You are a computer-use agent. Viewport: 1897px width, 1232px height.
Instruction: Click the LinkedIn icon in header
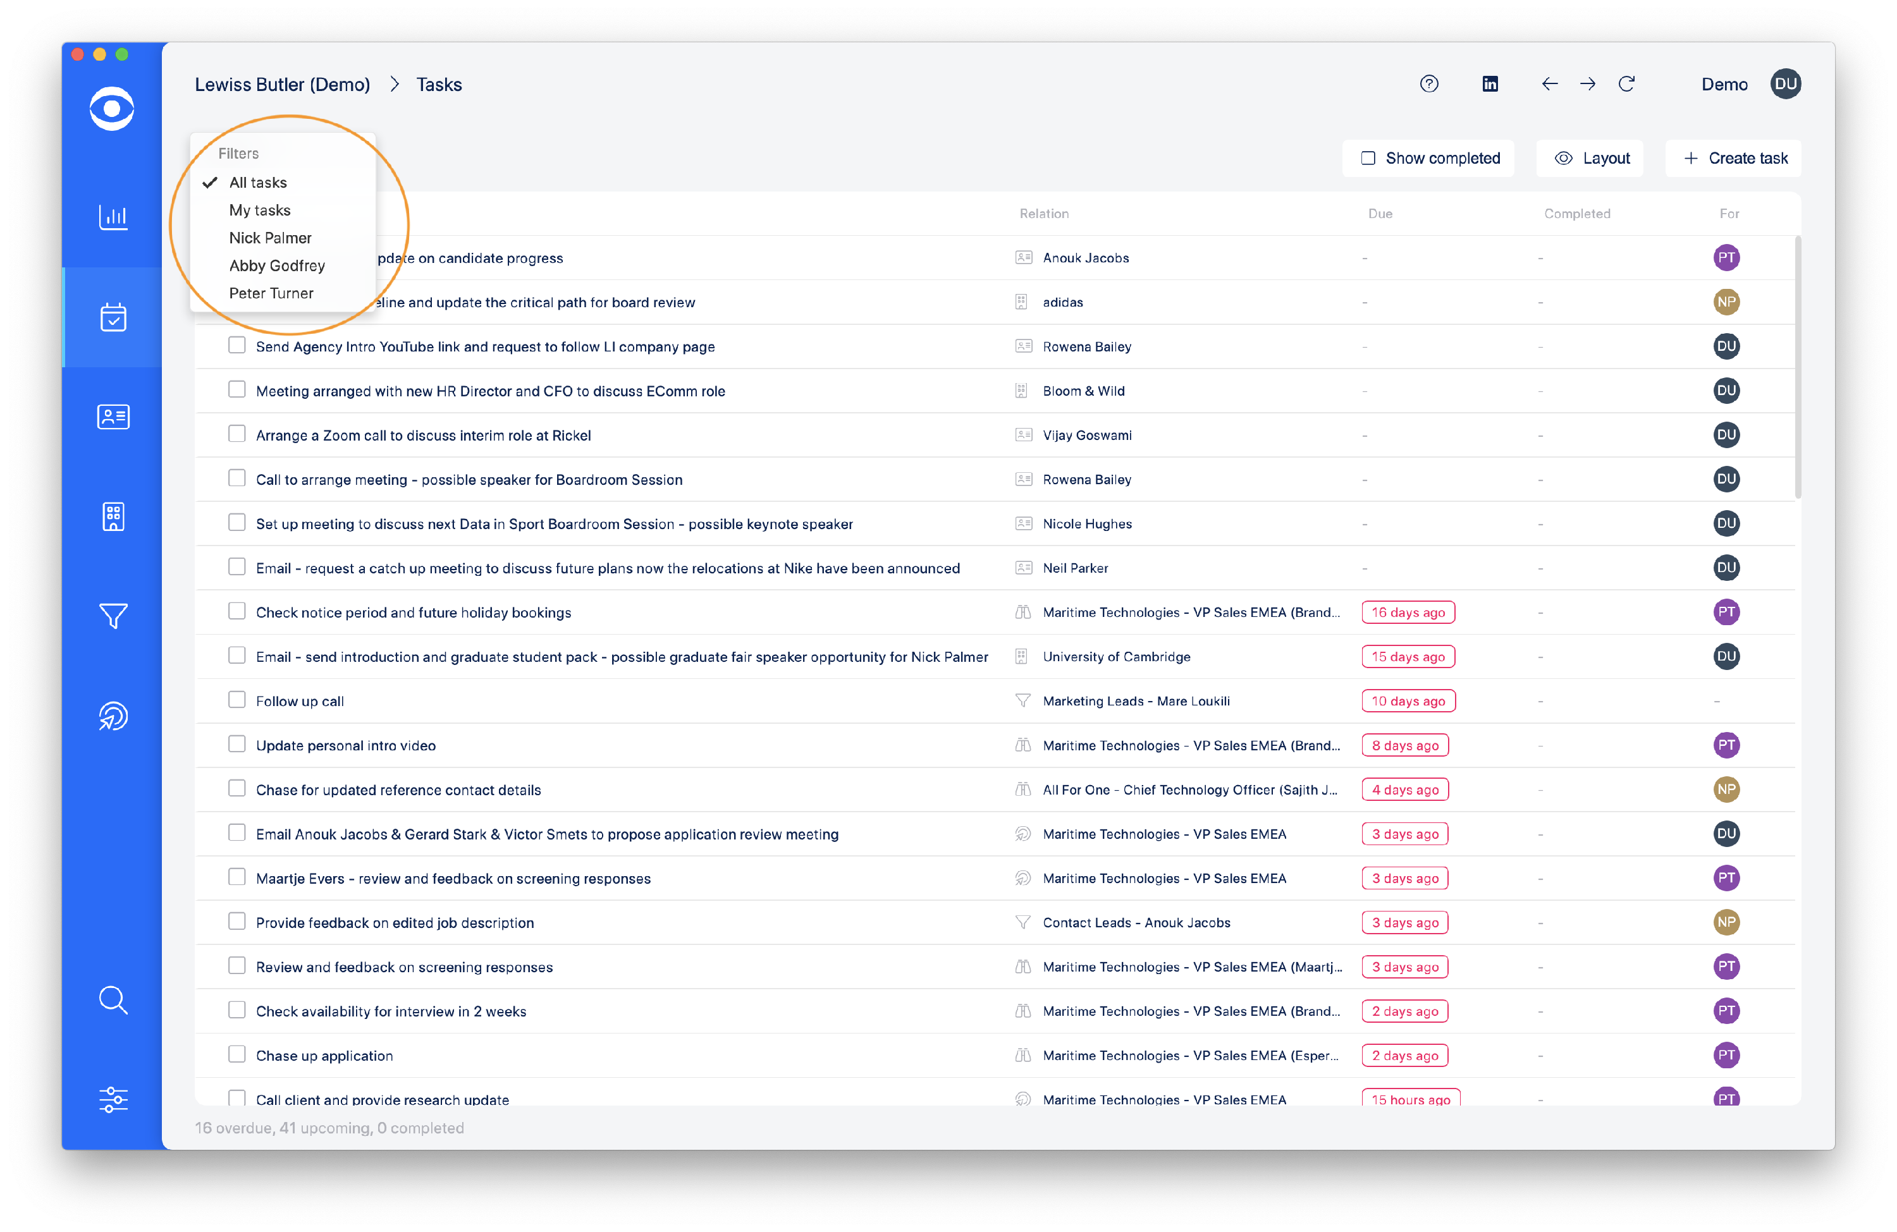click(x=1490, y=83)
